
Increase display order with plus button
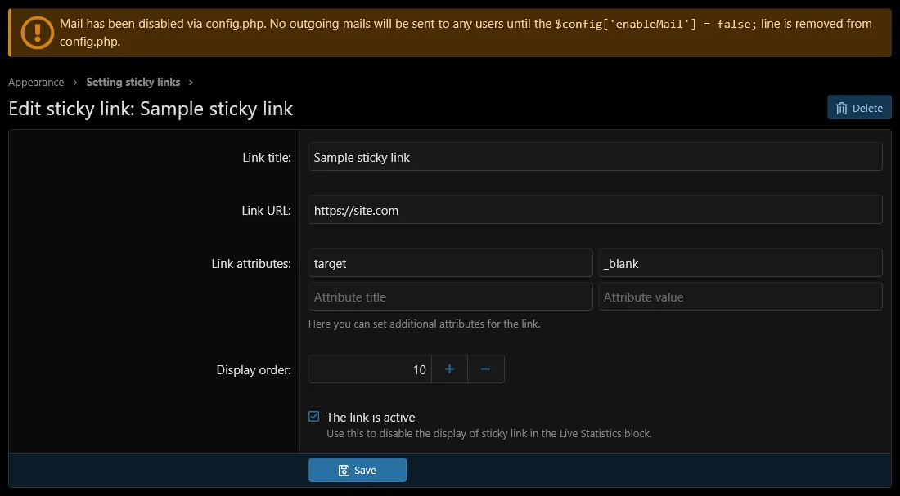tap(449, 369)
